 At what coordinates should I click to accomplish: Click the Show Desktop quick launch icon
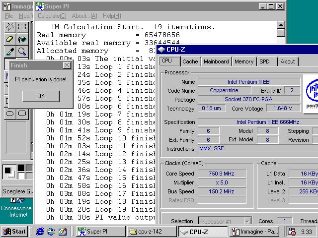(x=51, y=232)
